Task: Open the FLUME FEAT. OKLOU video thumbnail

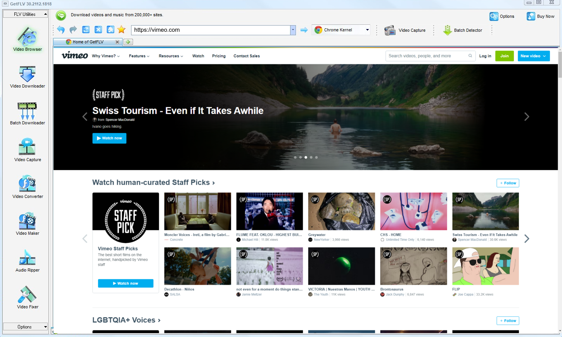Action: click(270, 211)
